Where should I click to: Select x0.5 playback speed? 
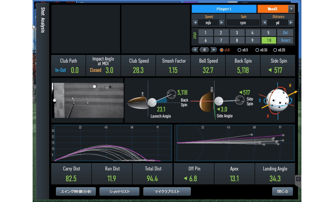pos(239,50)
